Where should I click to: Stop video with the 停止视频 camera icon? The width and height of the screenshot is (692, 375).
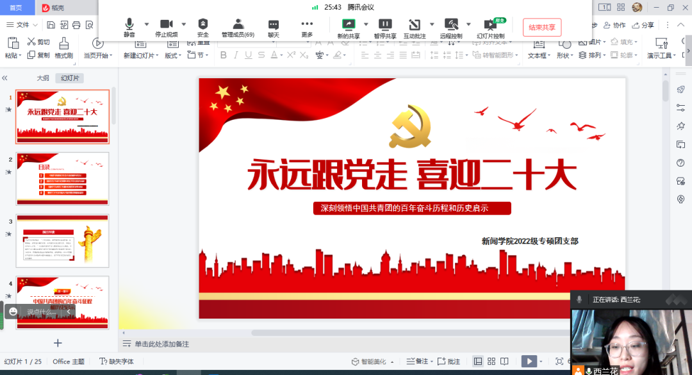coord(167,28)
